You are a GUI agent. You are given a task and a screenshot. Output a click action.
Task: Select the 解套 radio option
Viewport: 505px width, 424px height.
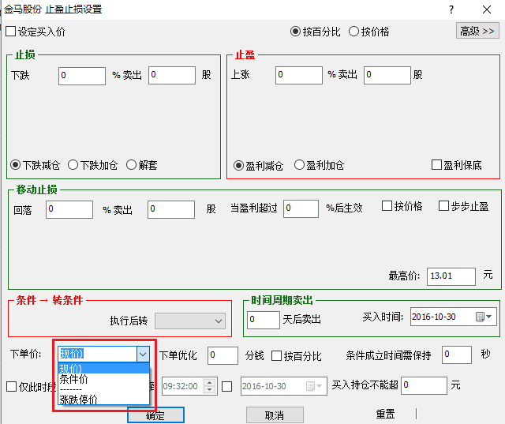click(132, 165)
